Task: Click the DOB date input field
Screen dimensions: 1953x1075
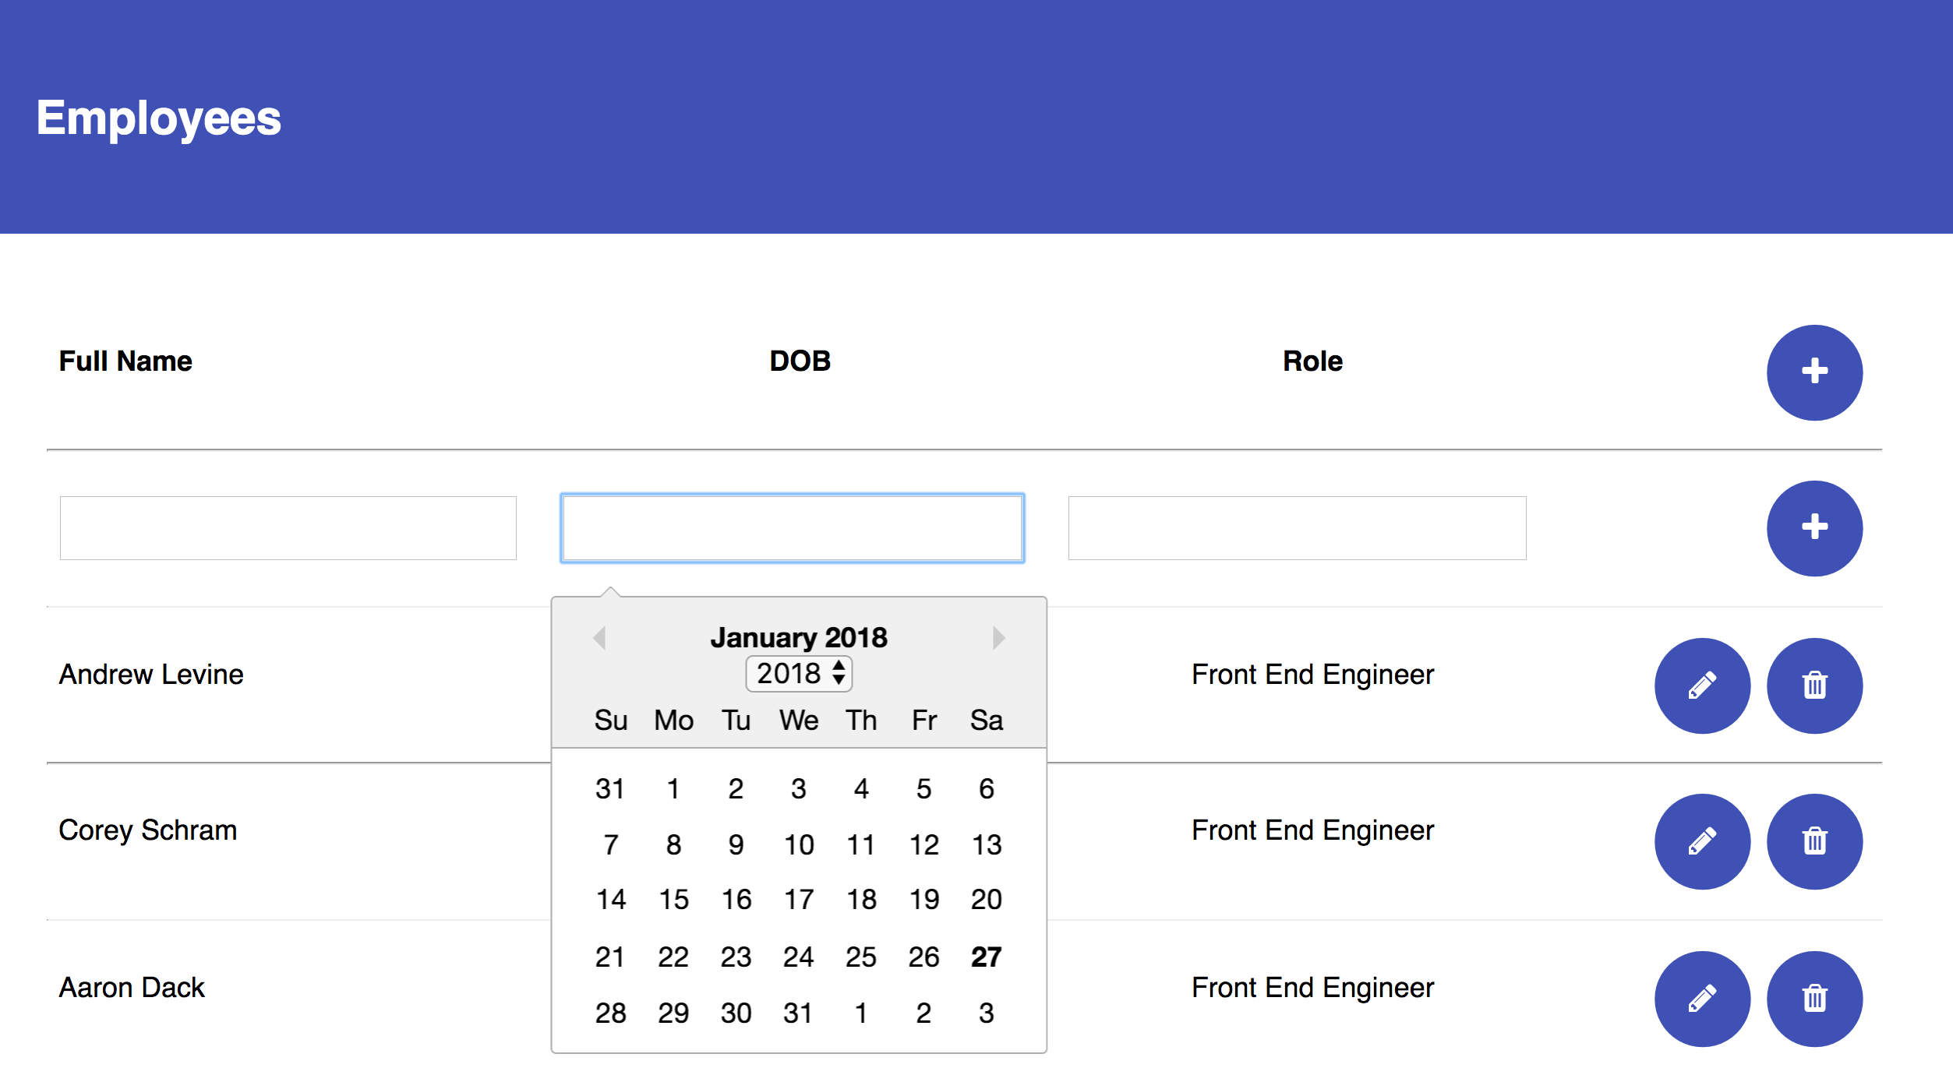Action: coord(792,528)
